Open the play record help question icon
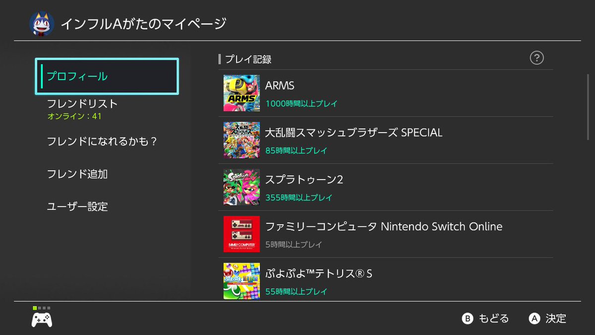The height and width of the screenshot is (335, 595). pyautogui.click(x=537, y=58)
